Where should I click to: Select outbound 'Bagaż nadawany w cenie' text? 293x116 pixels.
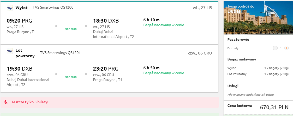tap(164, 25)
